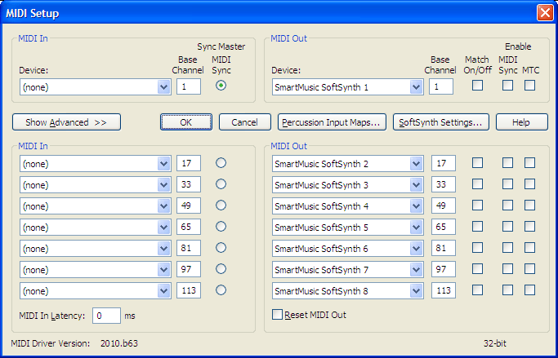
Task: Select MIDI Sync radio for channel 33 input
Action: coord(221,184)
